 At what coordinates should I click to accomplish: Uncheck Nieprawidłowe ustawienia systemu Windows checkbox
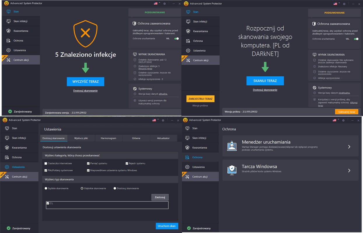pyautogui.click(x=88, y=170)
